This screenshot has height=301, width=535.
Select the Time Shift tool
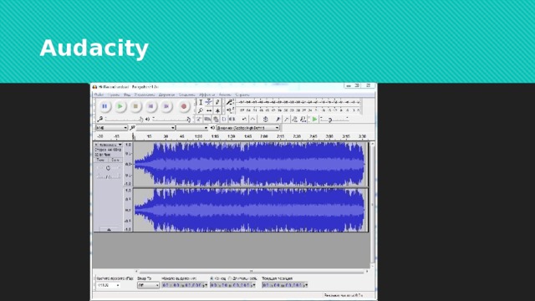point(209,110)
